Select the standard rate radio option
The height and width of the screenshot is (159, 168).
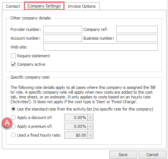coord(13,109)
